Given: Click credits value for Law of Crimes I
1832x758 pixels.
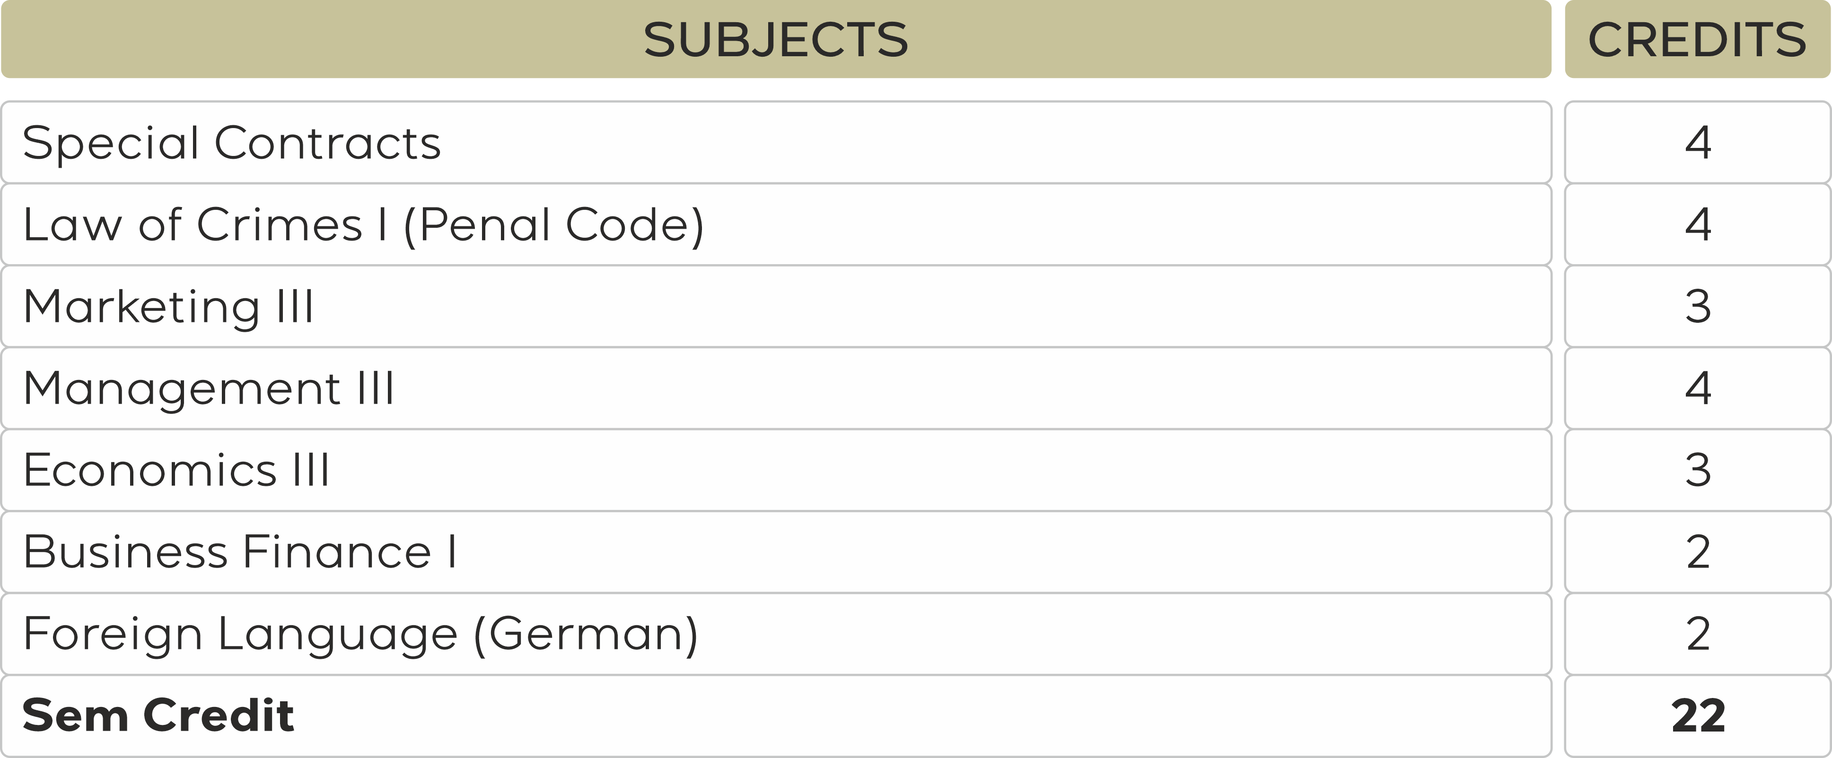Looking at the screenshot, I should (1698, 224).
